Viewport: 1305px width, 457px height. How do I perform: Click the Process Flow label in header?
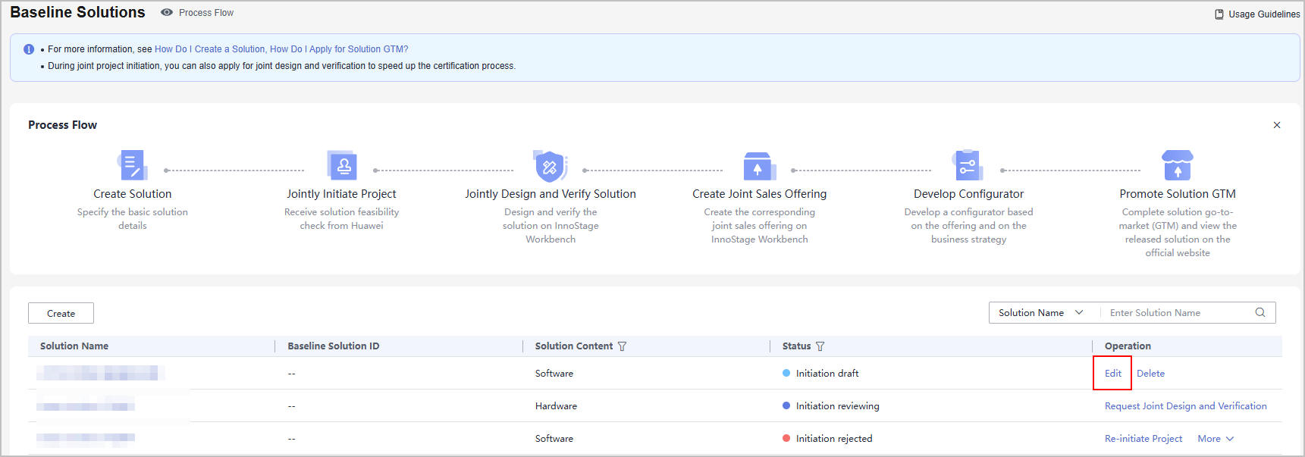(x=206, y=13)
